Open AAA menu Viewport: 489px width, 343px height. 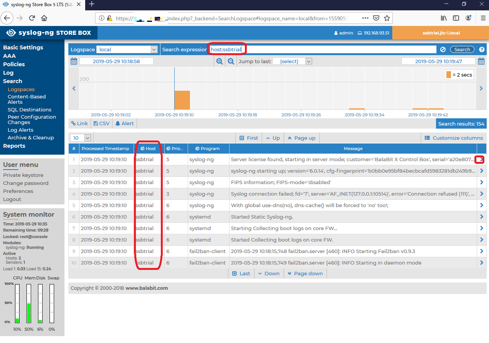pos(10,56)
